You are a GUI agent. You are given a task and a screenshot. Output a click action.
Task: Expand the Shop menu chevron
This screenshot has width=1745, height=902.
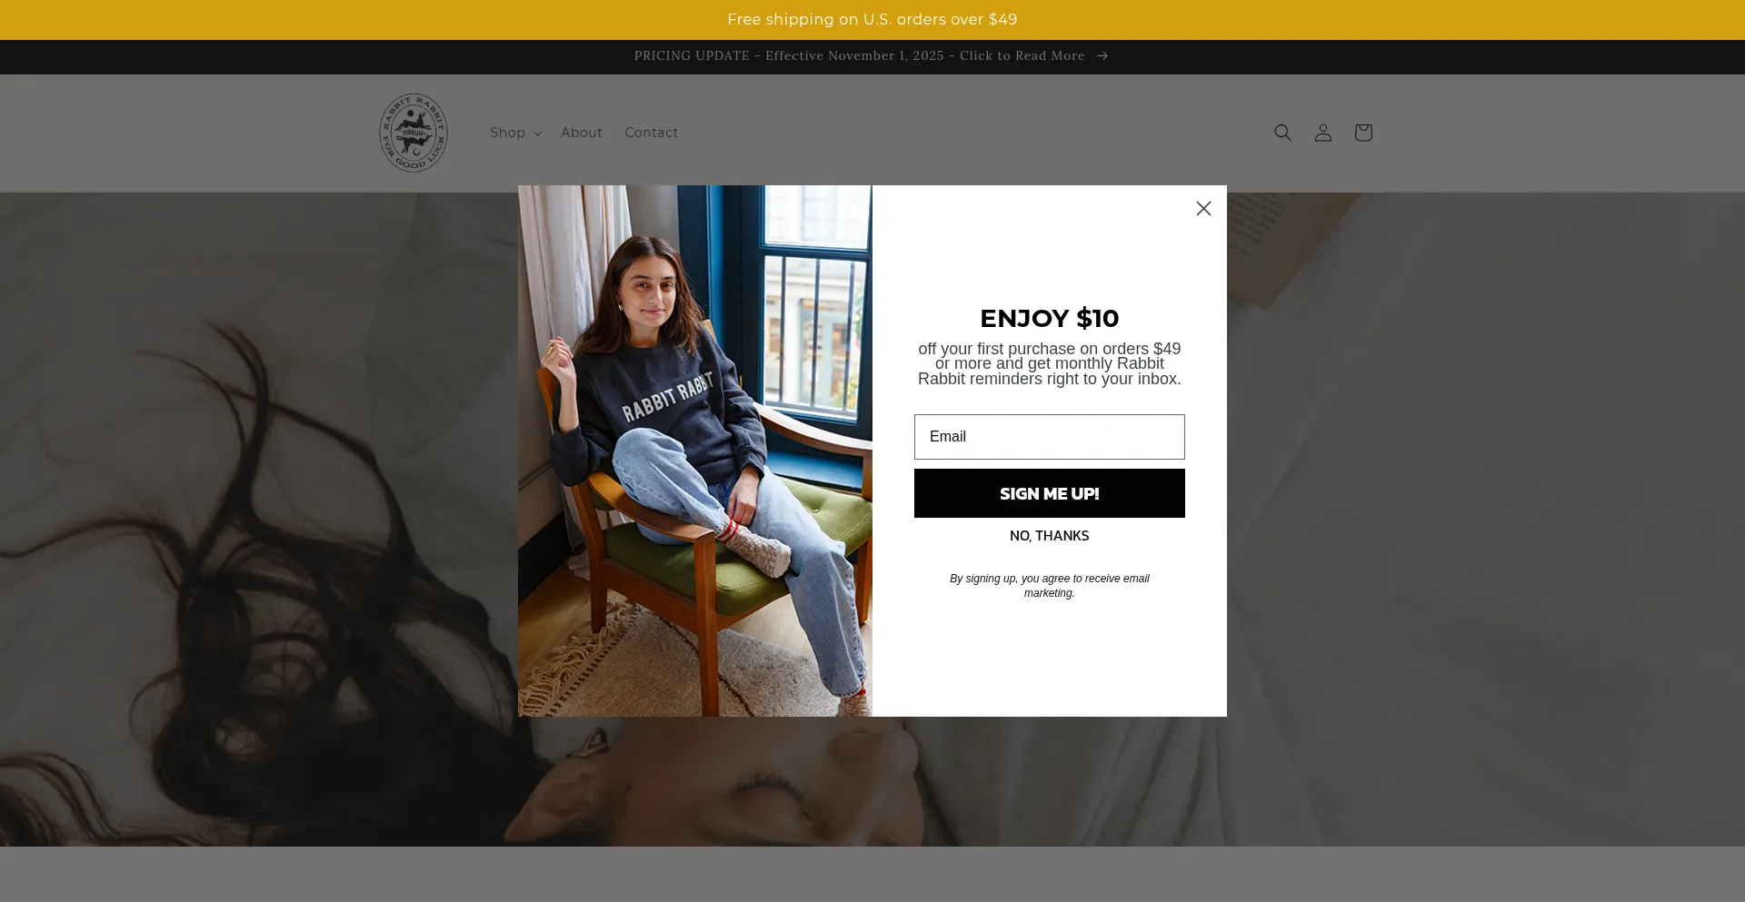[x=538, y=134]
